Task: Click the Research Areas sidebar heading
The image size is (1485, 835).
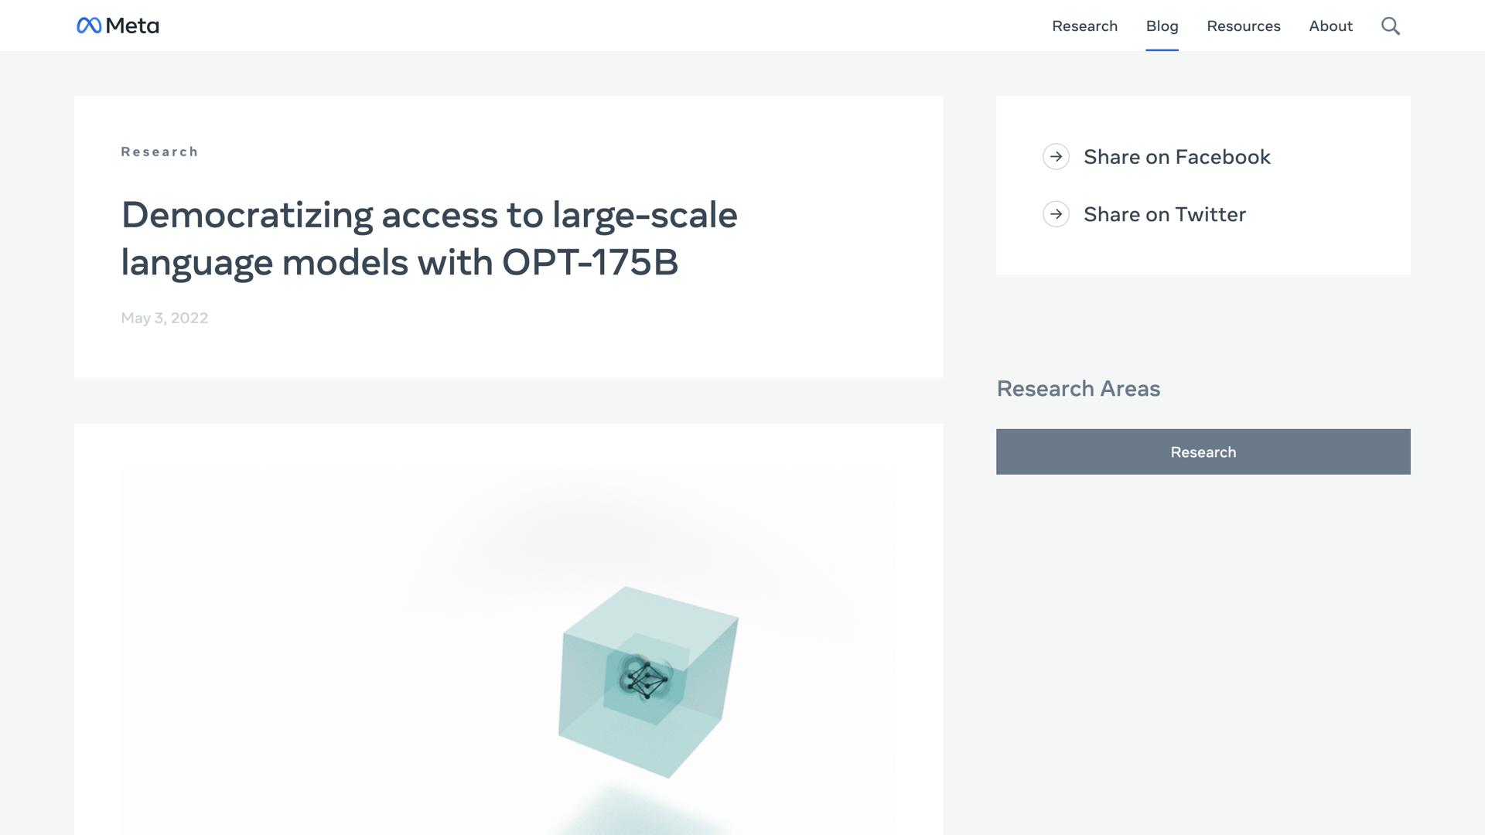Action: pos(1078,388)
